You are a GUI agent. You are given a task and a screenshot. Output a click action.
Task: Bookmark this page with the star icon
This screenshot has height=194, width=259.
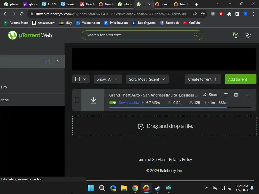(203, 14)
